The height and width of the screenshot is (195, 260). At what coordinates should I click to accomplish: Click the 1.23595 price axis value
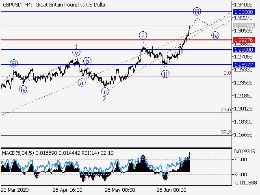click(243, 82)
